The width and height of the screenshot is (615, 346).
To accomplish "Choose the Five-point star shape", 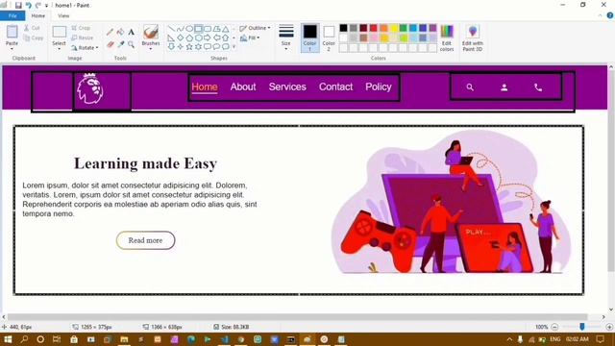I will point(189,47).
